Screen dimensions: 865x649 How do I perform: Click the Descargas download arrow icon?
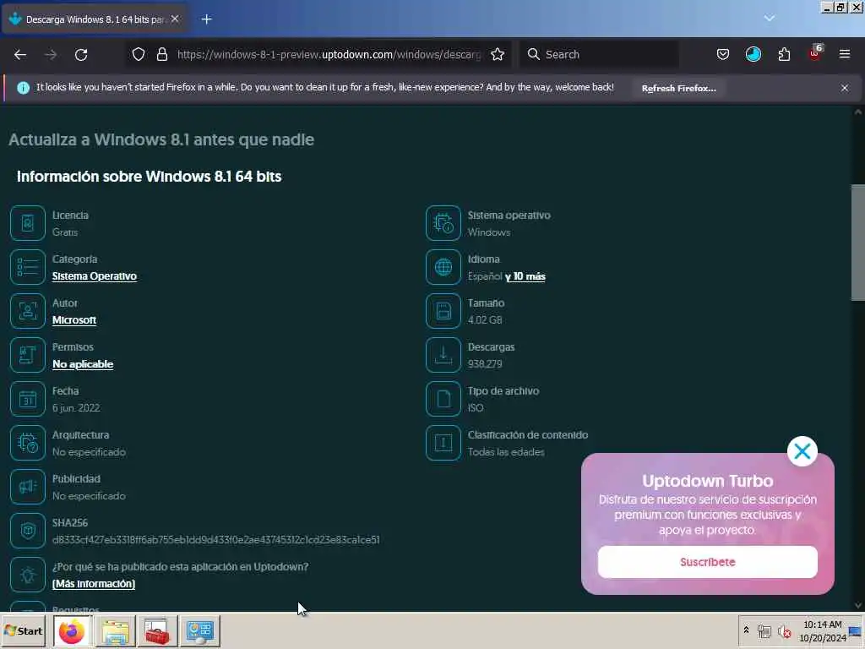click(x=443, y=355)
